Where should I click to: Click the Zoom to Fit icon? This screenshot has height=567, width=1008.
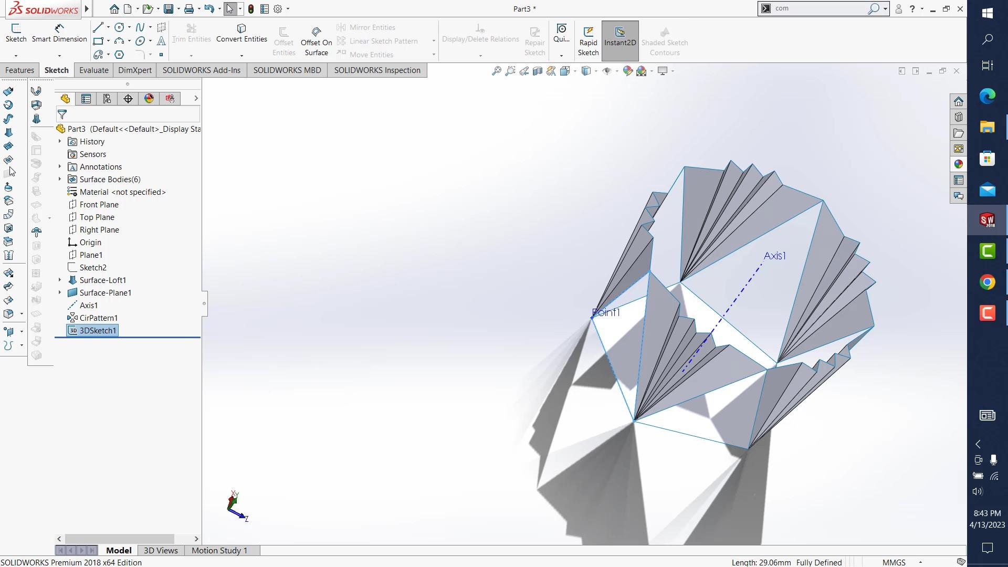[x=496, y=71]
